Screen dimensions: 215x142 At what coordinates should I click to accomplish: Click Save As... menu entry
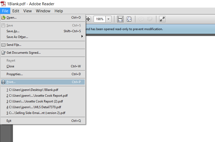pyautogui.click(x=13, y=31)
